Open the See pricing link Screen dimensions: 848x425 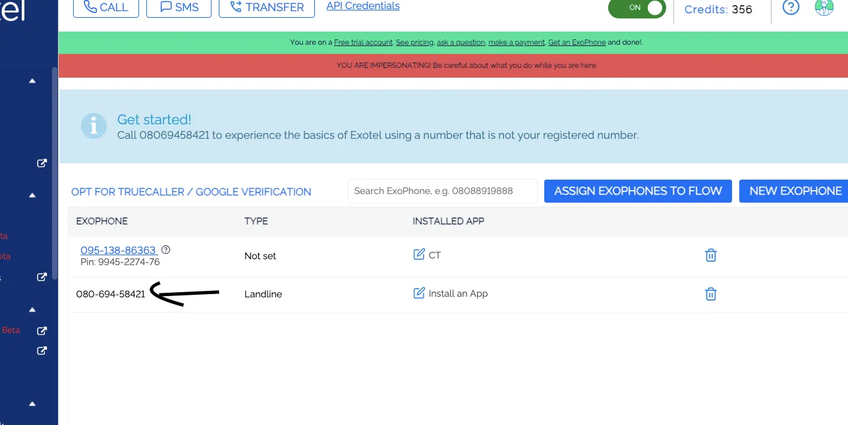(414, 42)
